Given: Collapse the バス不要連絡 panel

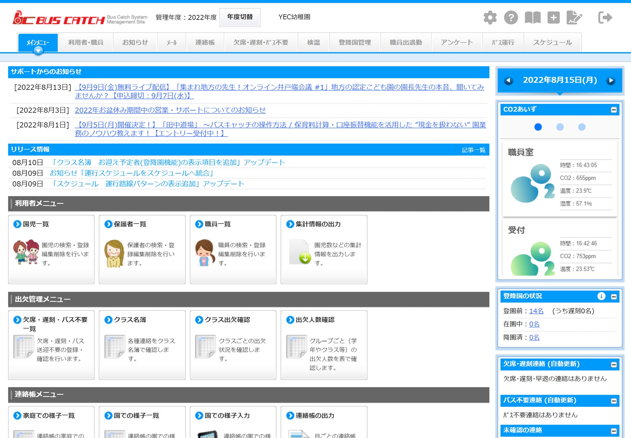Looking at the screenshot, I should (x=613, y=401).
